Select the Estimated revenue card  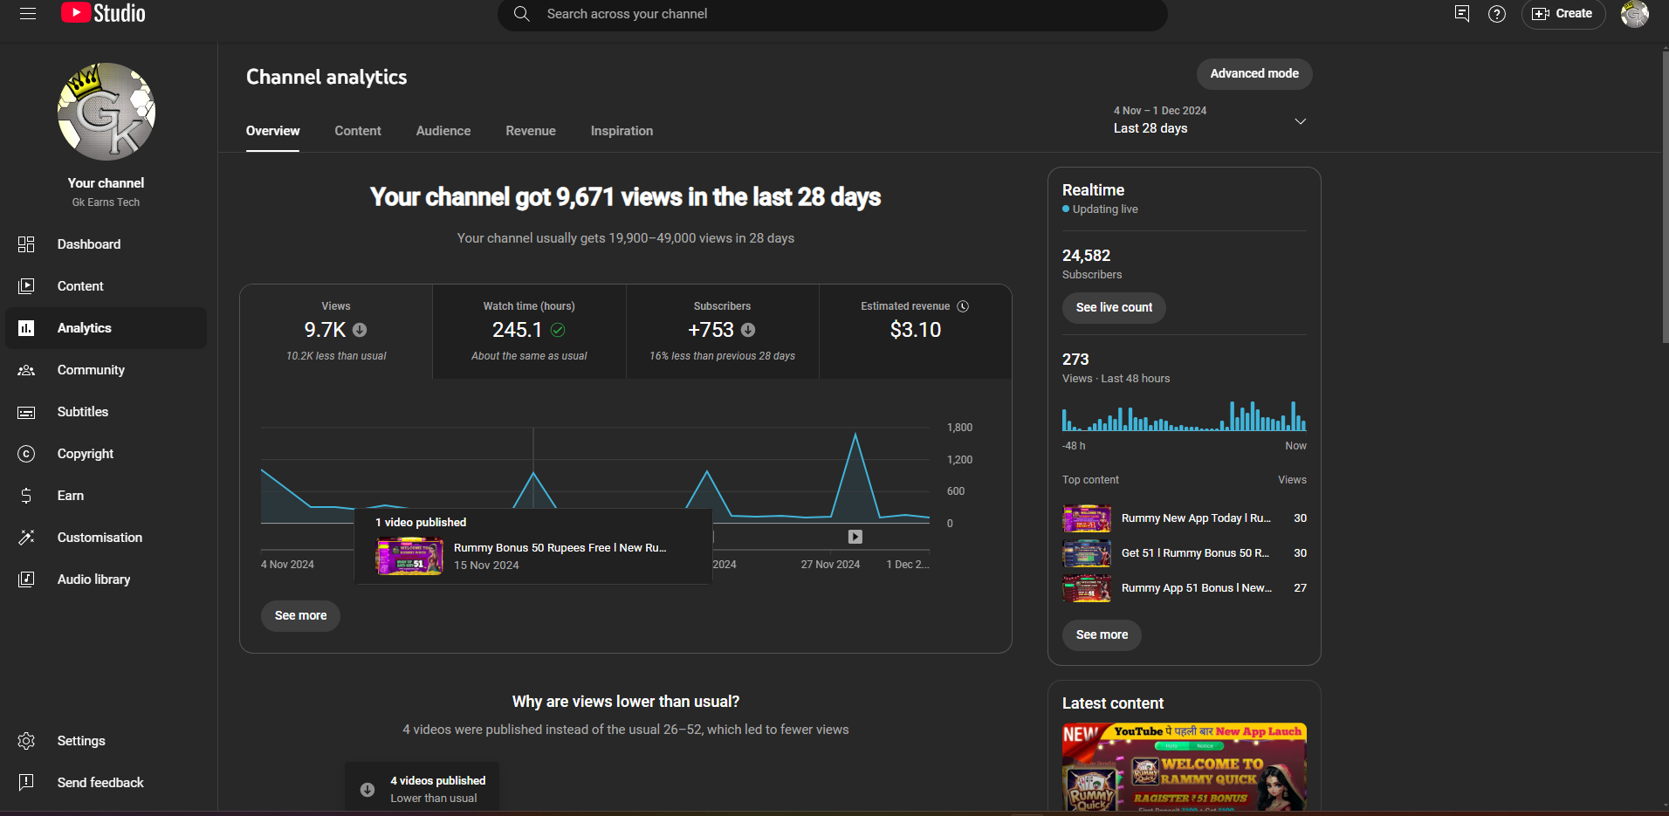coord(916,332)
